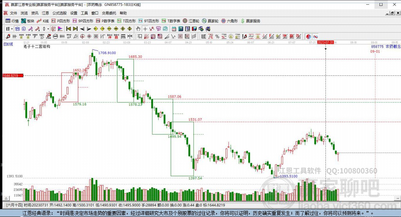This screenshot has height=217, width=401.
Task: Open the 六角形 hexagon tool
Action: pyautogui.click(x=229, y=21)
